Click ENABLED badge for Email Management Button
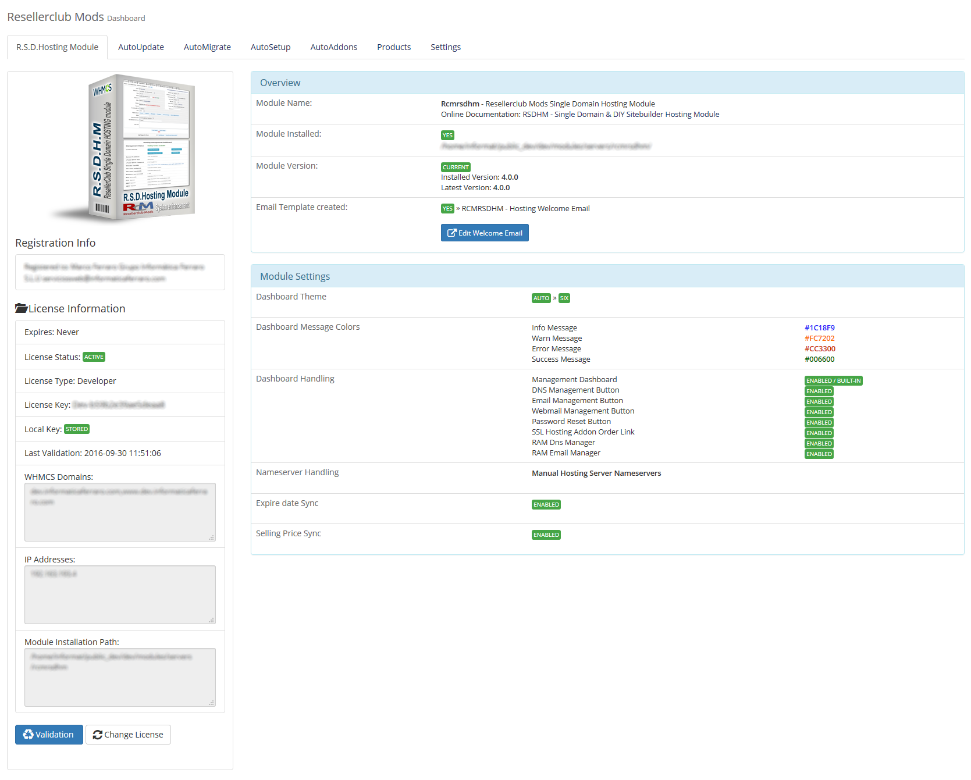 [x=819, y=401]
